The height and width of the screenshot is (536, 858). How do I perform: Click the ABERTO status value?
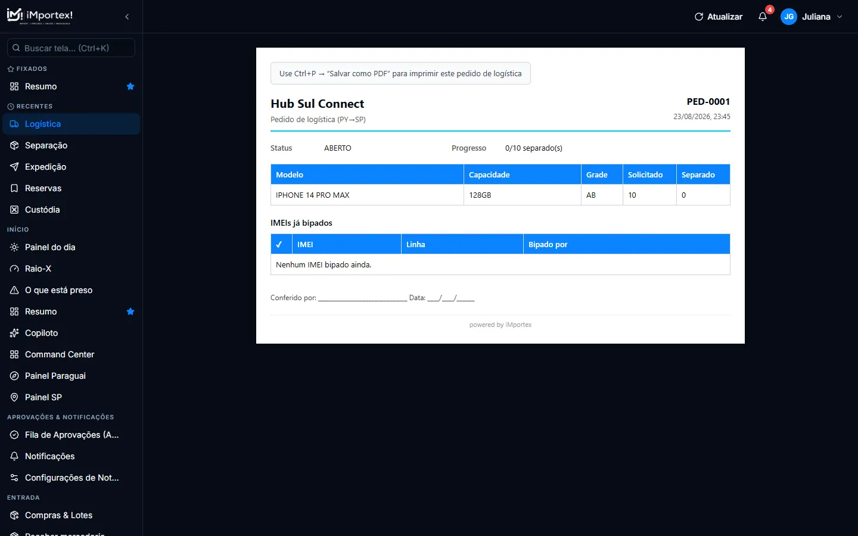[x=338, y=148]
